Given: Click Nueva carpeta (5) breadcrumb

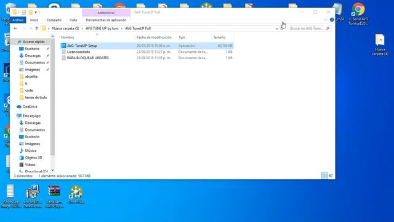Looking at the screenshot, I should [65, 28].
